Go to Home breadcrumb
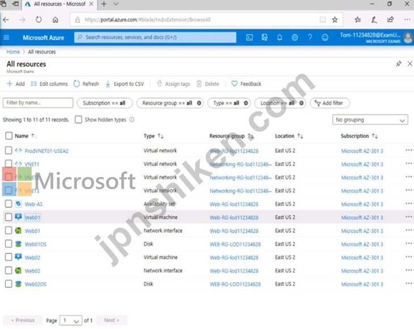Viewport: 414px width, 329px height. point(13,52)
